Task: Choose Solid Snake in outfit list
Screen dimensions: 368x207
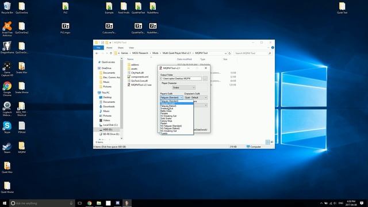Action: click(177, 118)
